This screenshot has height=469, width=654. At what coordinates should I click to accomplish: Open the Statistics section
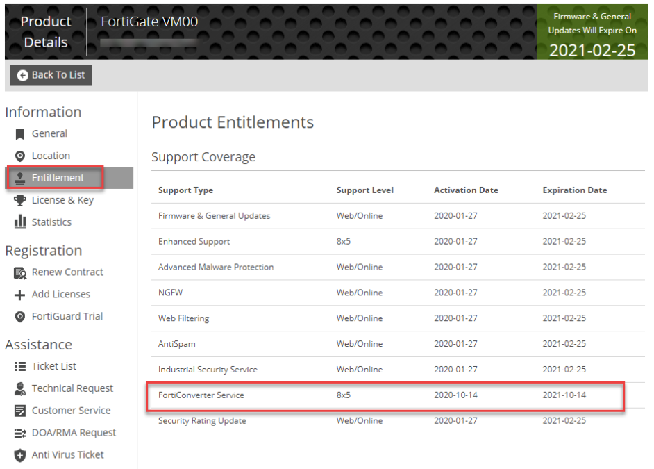[51, 222]
